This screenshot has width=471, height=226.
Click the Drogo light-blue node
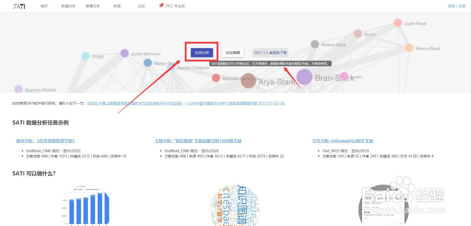(x=86, y=56)
